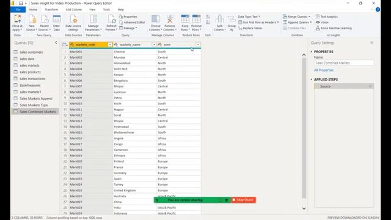Viewport: 391px width, 220px height.
Task: Open Data Type: Text dropdown
Action: [x=249, y=16]
